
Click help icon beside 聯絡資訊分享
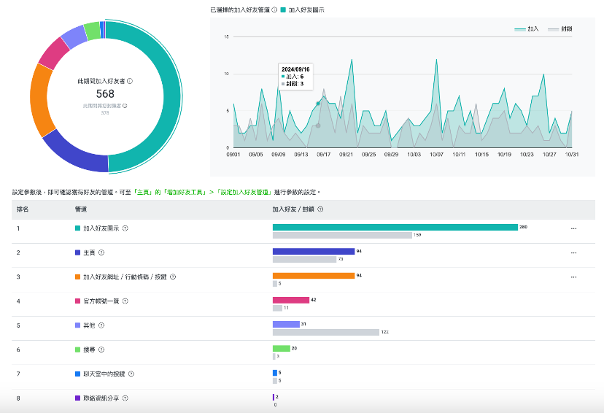125,398
